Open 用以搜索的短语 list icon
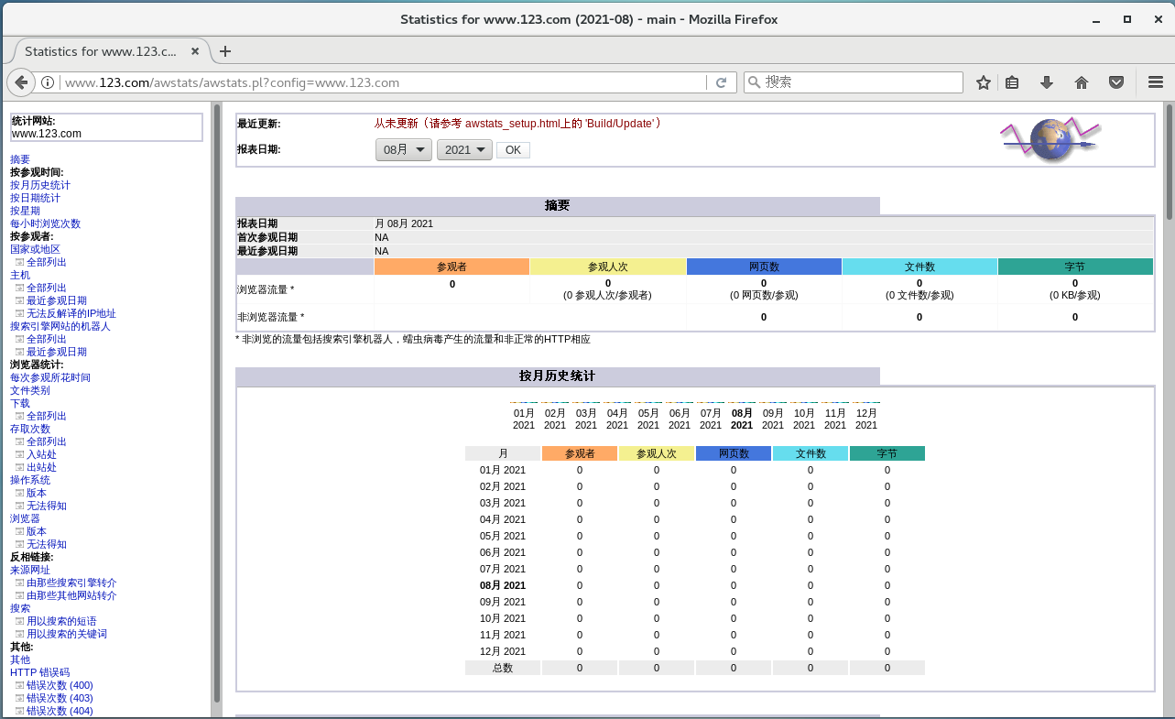Viewport: 1175px width, 719px height. [x=19, y=622]
